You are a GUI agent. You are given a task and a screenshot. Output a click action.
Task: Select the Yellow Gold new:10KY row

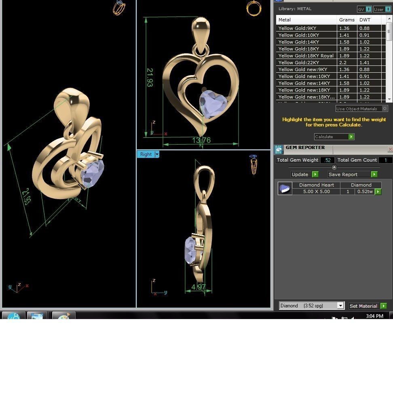pyautogui.click(x=331, y=76)
